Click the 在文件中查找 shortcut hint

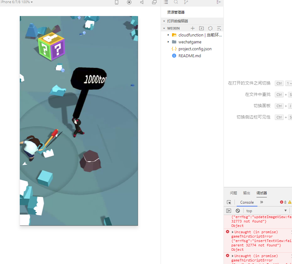[x=257, y=95]
